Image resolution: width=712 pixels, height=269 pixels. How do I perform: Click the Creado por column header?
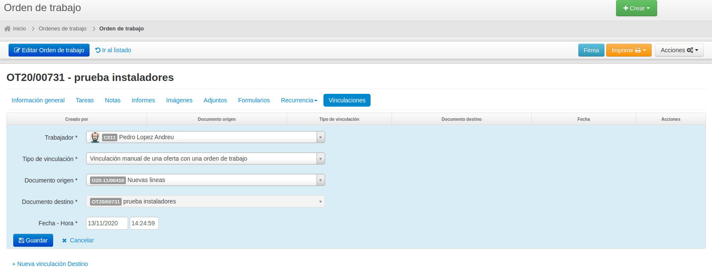click(77, 119)
